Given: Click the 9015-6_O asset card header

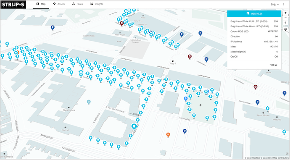Looking at the screenshot, I should click(254, 14).
